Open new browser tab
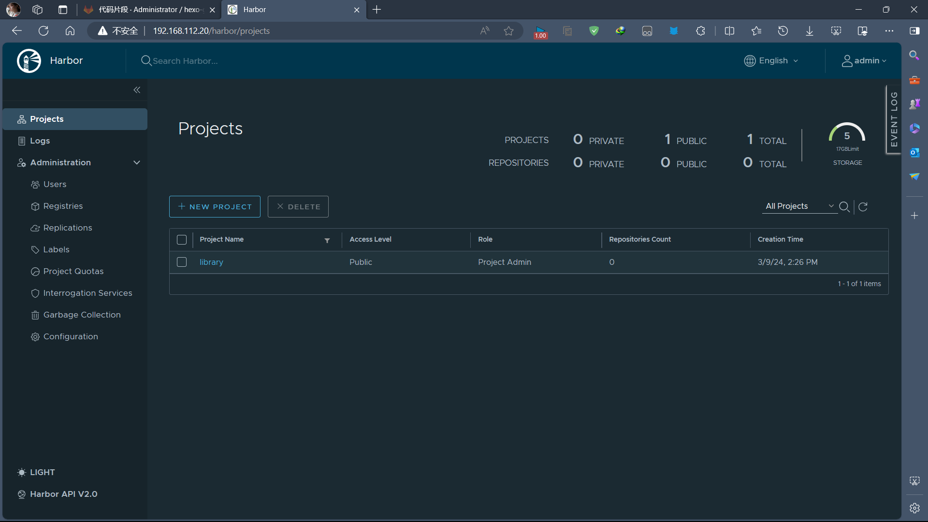 click(377, 10)
